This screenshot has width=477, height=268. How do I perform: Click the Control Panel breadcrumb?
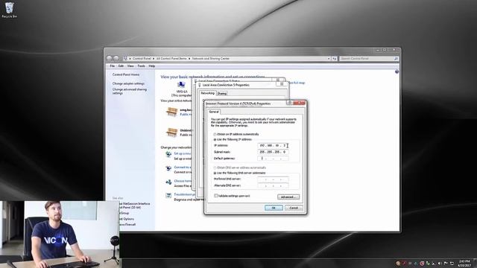[x=142, y=58]
